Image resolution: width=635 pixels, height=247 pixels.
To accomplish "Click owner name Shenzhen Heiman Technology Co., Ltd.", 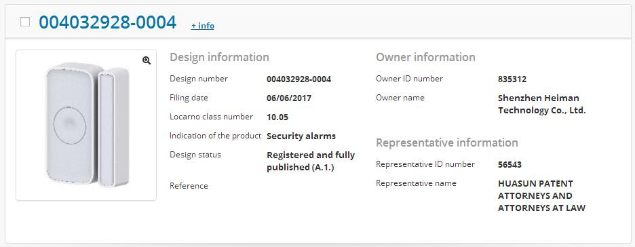I will pyautogui.click(x=542, y=104).
